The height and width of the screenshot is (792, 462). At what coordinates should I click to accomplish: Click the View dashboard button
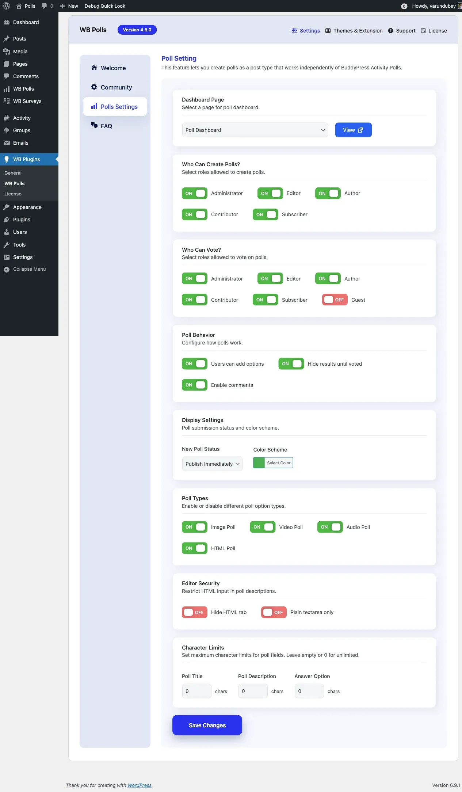click(353, 130)
